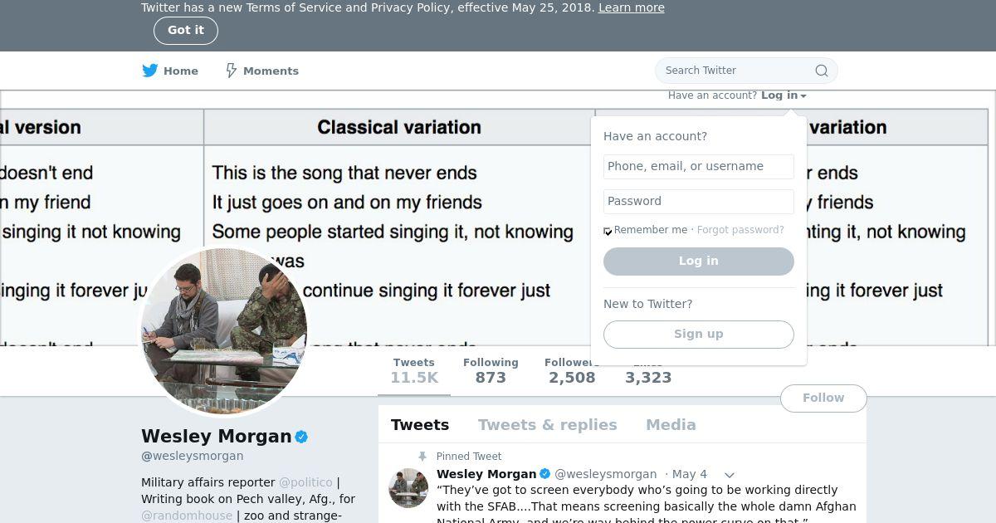Show the Followers 2,508 list
Screen dimensions: 996x523
tap(570, 371)
